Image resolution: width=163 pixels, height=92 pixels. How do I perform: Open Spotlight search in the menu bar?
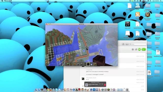pos(161,1)
